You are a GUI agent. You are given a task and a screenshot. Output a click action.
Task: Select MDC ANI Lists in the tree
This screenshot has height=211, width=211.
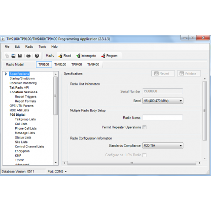(x=19, y=110)
